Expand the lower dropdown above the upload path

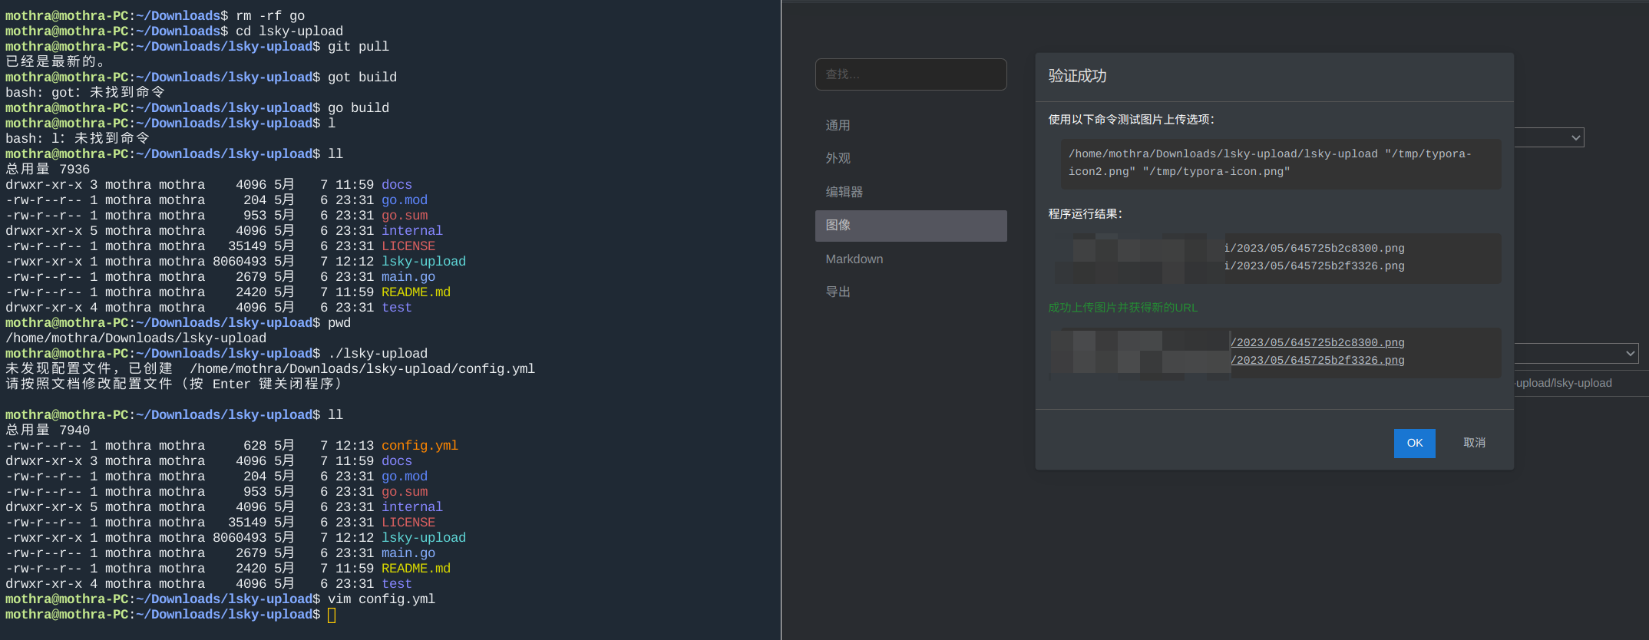tap(1575, 353)
